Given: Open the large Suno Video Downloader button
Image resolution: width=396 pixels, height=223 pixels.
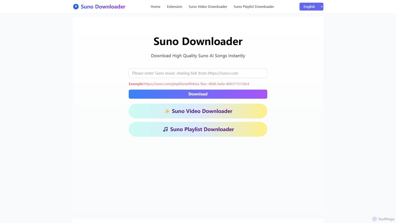Looking at the screenshot, I should click(198, 111).
